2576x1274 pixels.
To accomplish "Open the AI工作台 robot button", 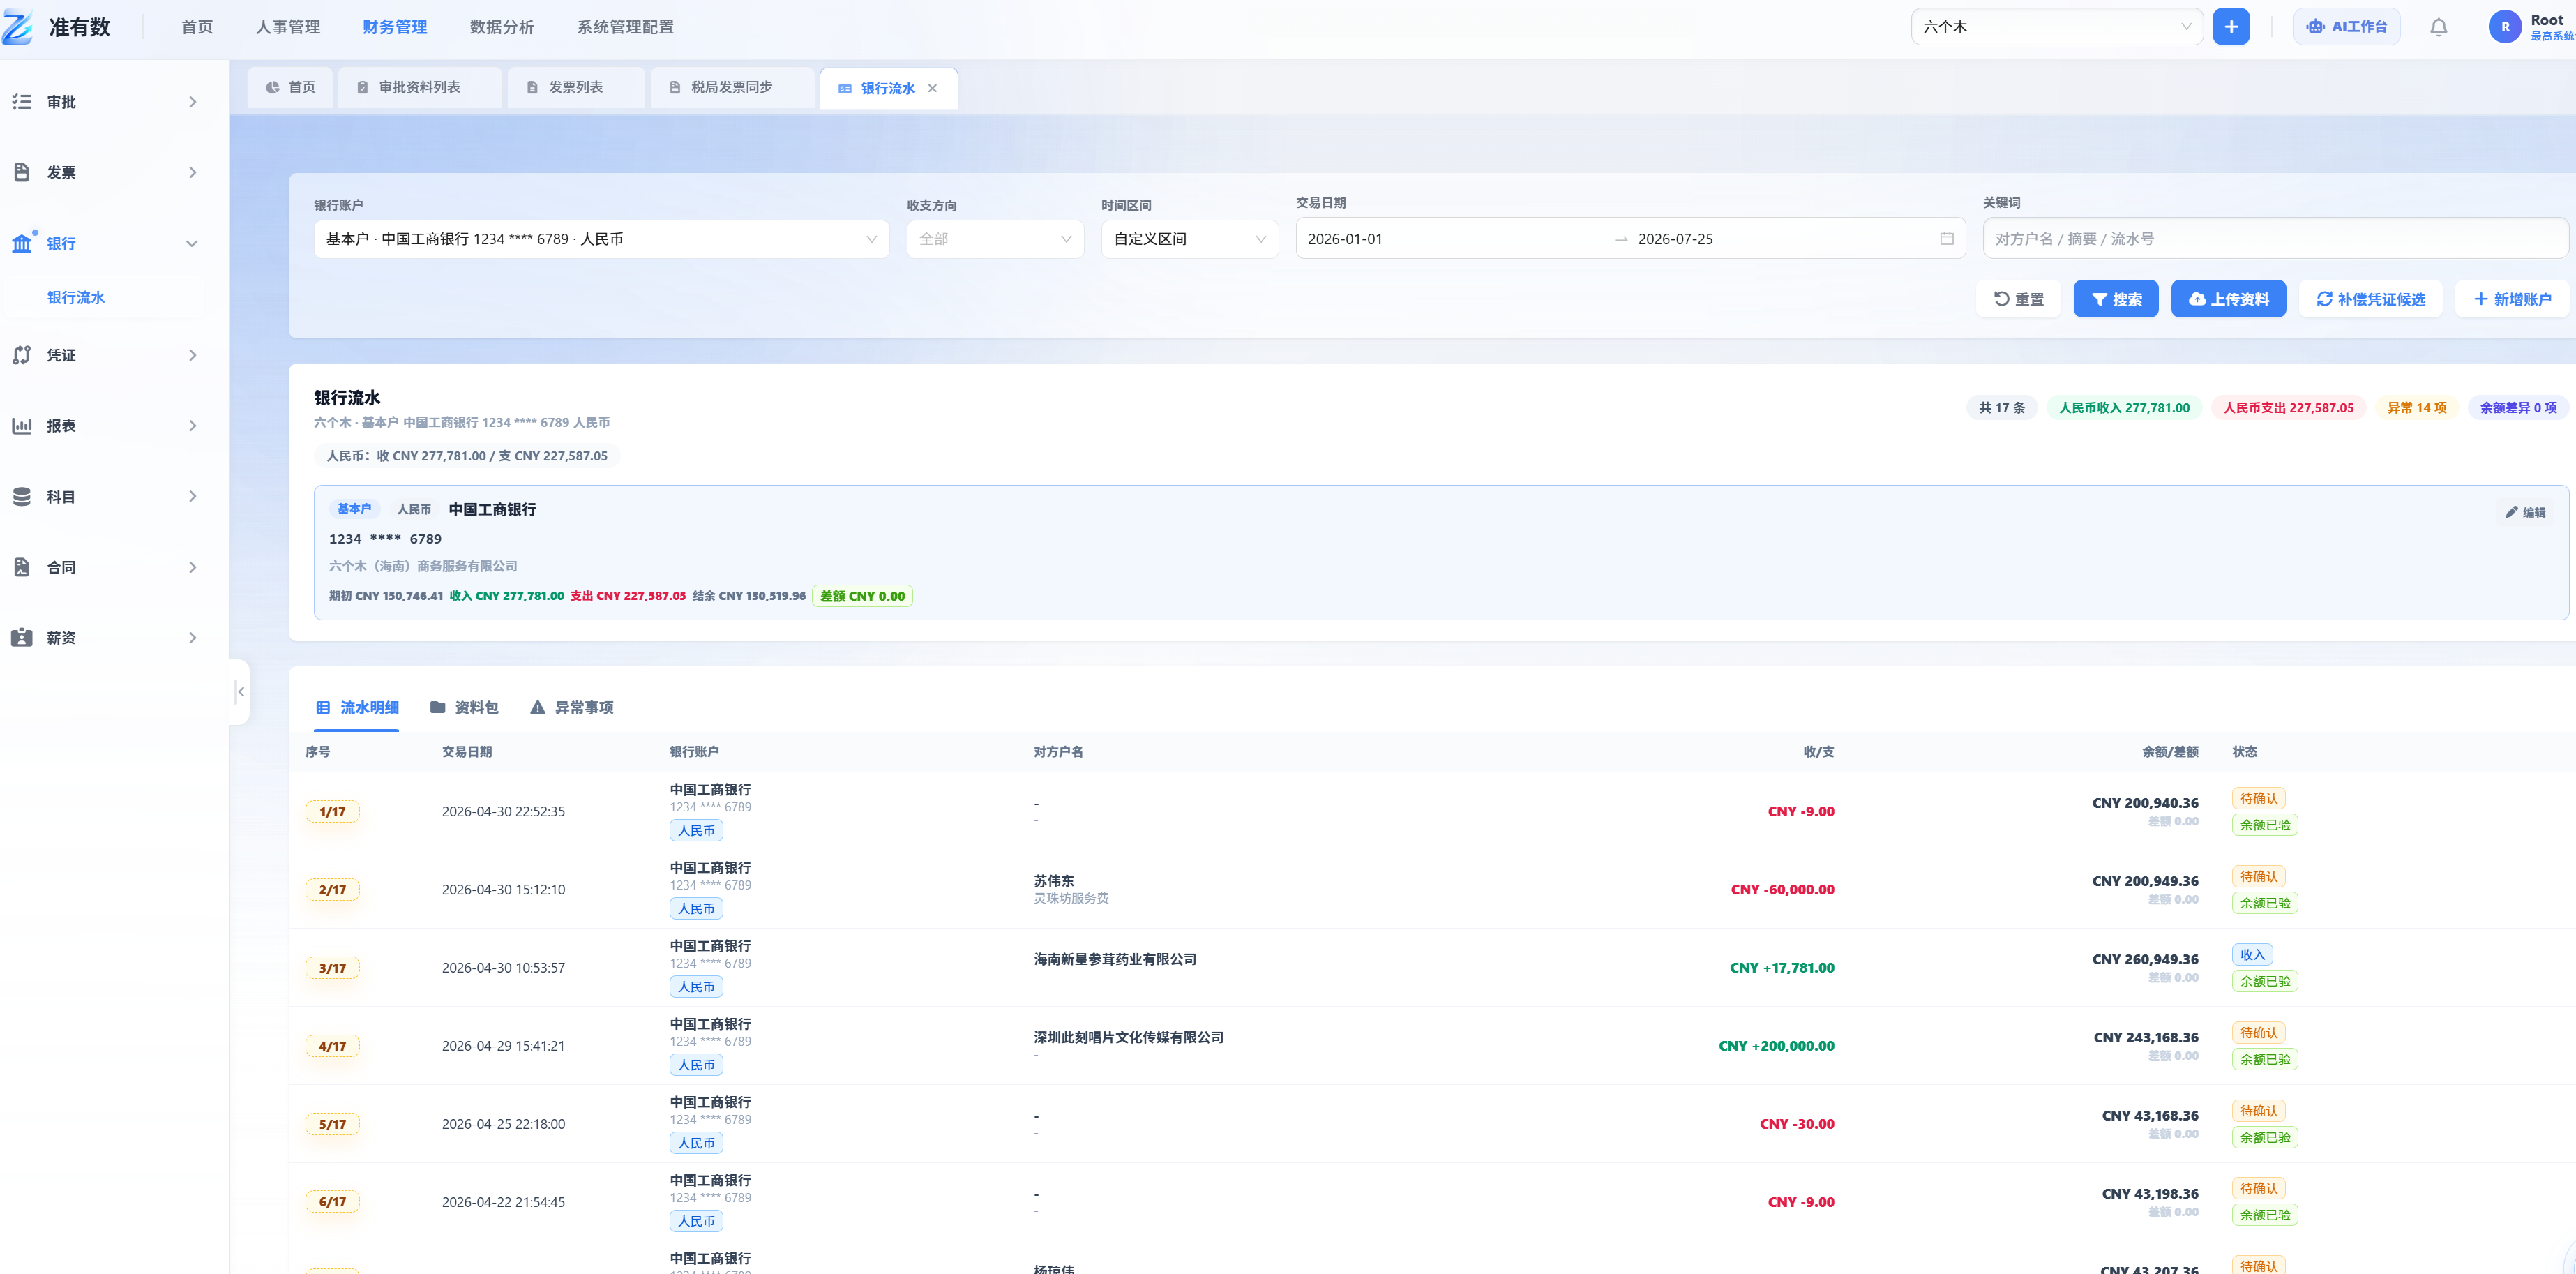I will tap(2346, 27).
